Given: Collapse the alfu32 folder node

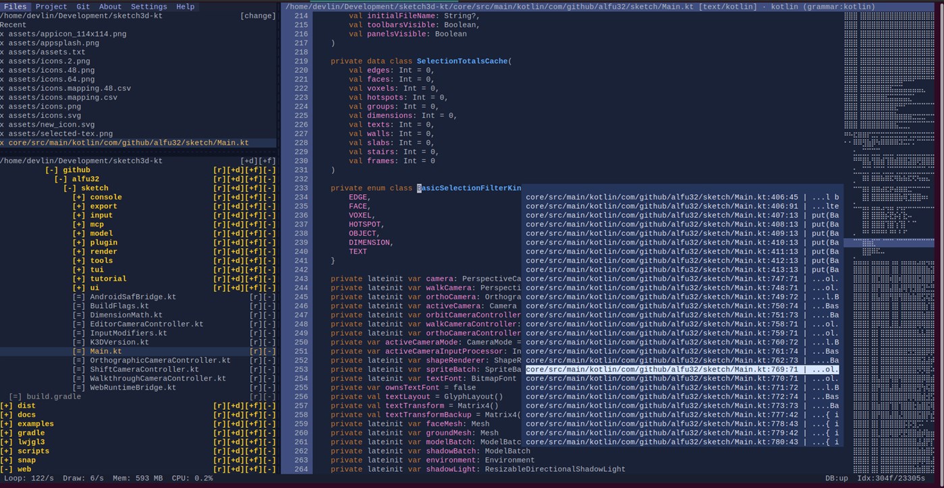Looking at the screenshot, I should pos(61,179).
